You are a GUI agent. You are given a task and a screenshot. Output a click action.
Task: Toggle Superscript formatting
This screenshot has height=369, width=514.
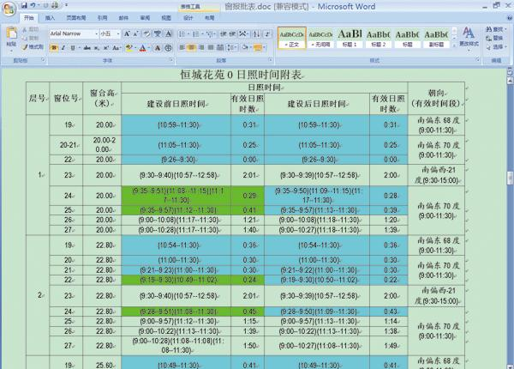click(106, 48)
